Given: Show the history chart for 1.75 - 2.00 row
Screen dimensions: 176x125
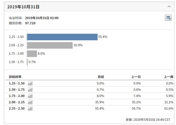Looking at the screenshot, I should 30,96.
